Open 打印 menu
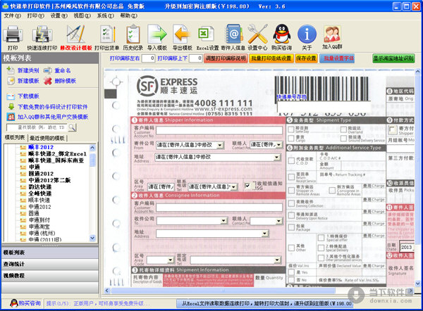Viewport: 423px width, 311px height. pyautogui.click(x=36, y=16)
